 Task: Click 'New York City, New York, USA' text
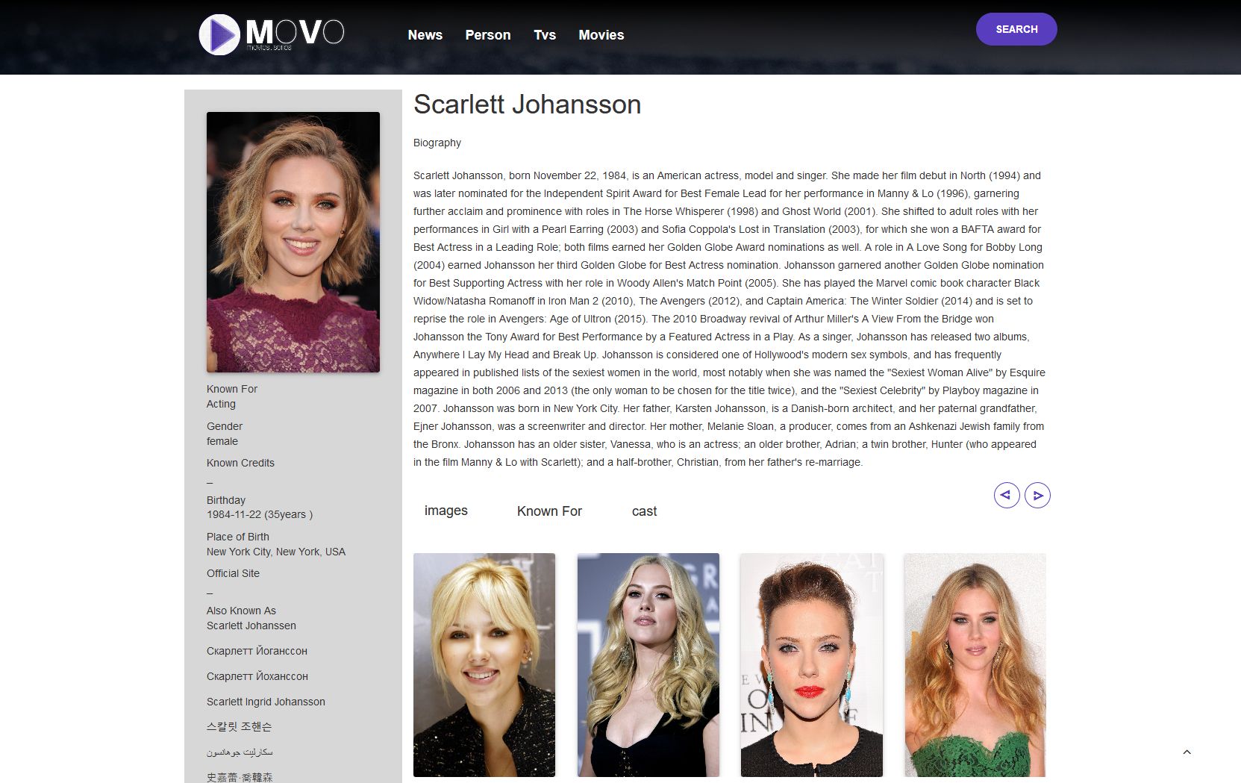(x=276, y=552)
